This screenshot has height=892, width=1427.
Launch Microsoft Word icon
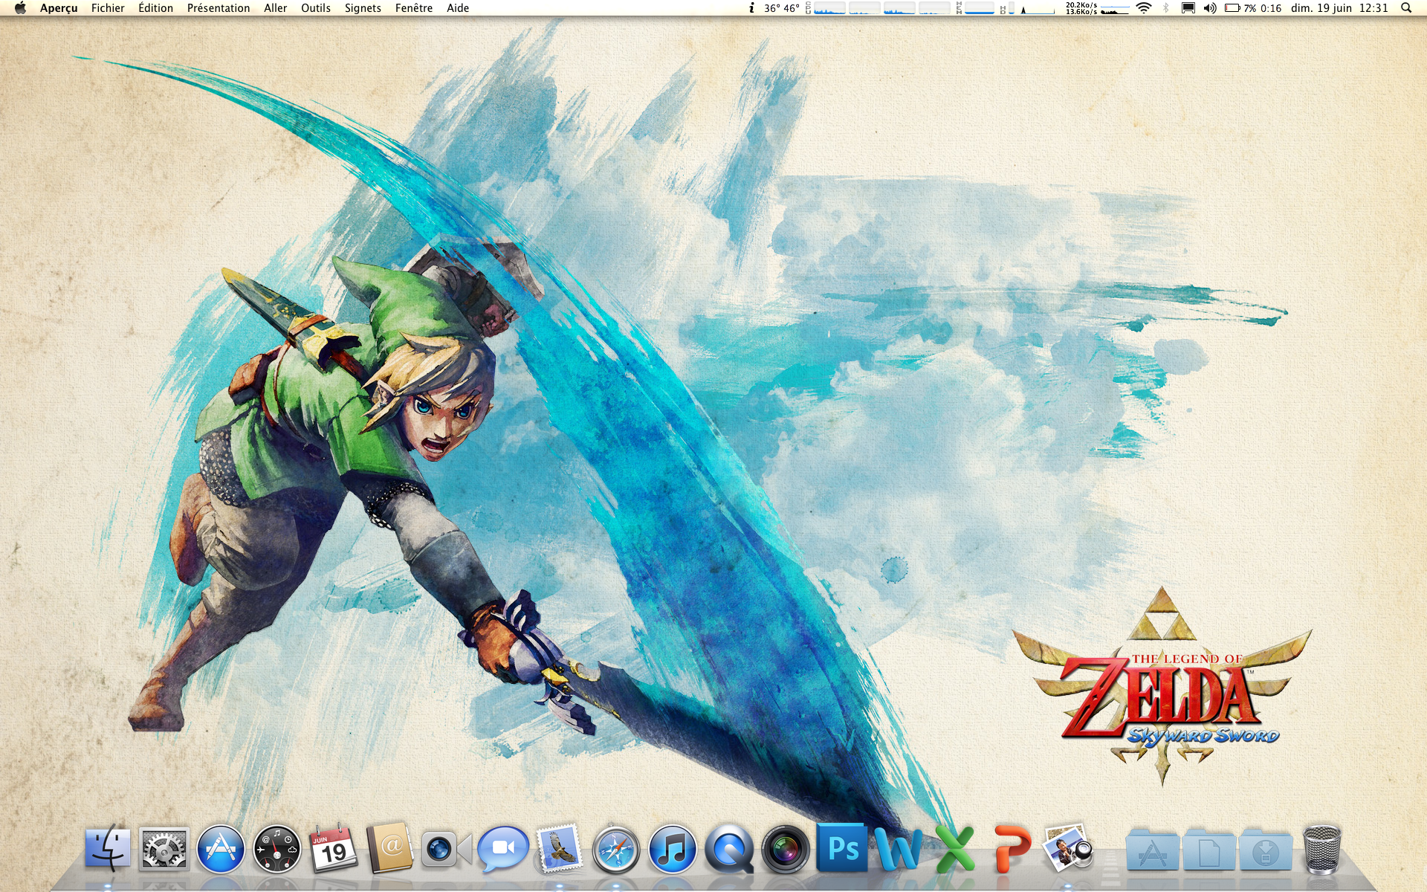click(899, 848)
